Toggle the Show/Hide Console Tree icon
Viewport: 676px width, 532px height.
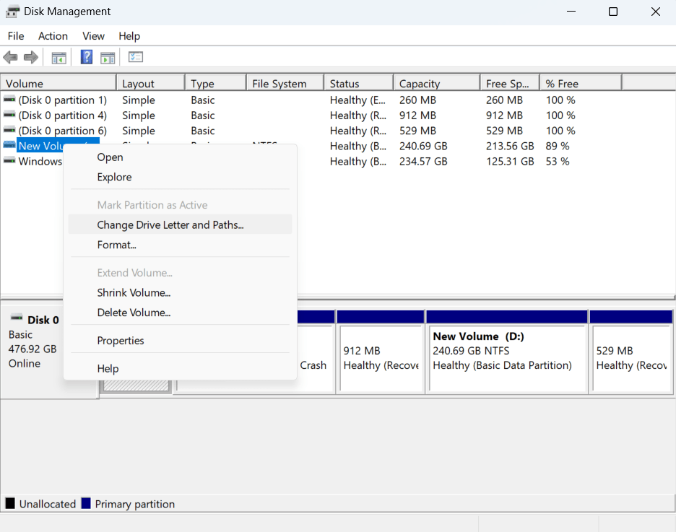(58, 58)
